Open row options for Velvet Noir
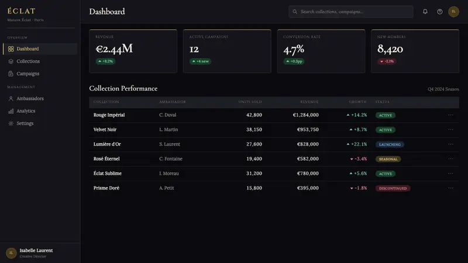This screenshot has height=263, width=468. click(450, 129)
